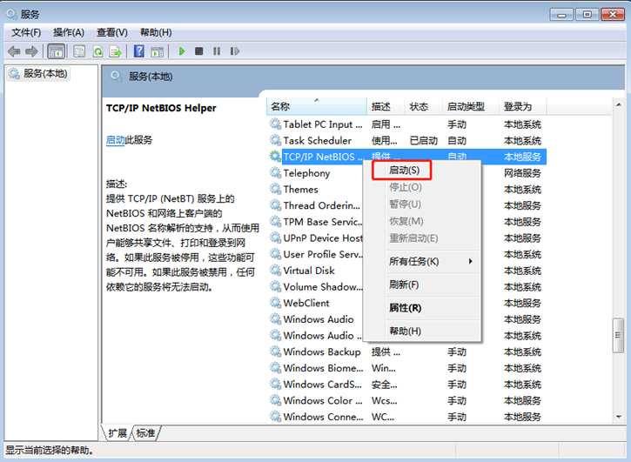The height and width of the screenshot is (462, 631).
Task: Click the show/hide console tree icon
Action: tap(56, 51)
